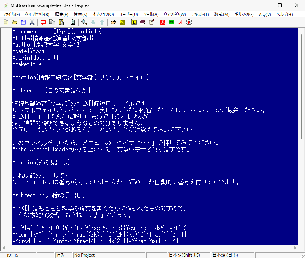Click the \title line in the editor
Screen dimensions: 305x258
point(53,38)
